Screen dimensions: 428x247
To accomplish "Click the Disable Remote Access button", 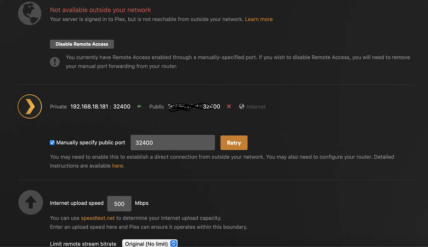I will pyautogui.click(x=82, y=44).
